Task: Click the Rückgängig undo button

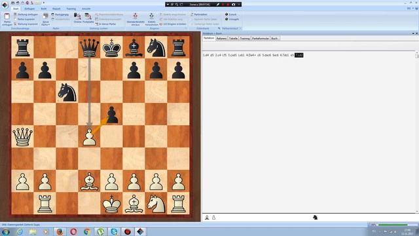Action: point(60,14)
